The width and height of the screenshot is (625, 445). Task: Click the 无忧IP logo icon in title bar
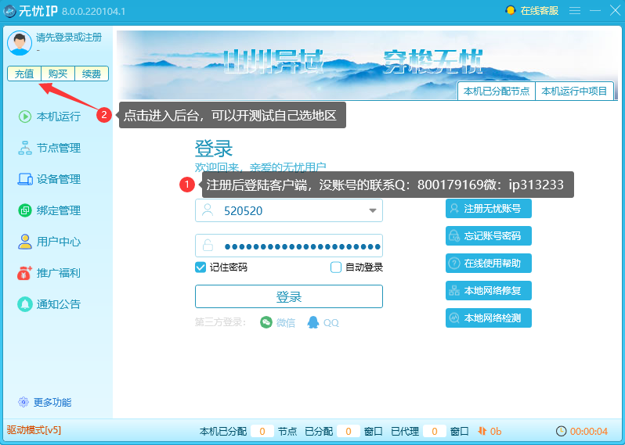[x=9, y=11]
